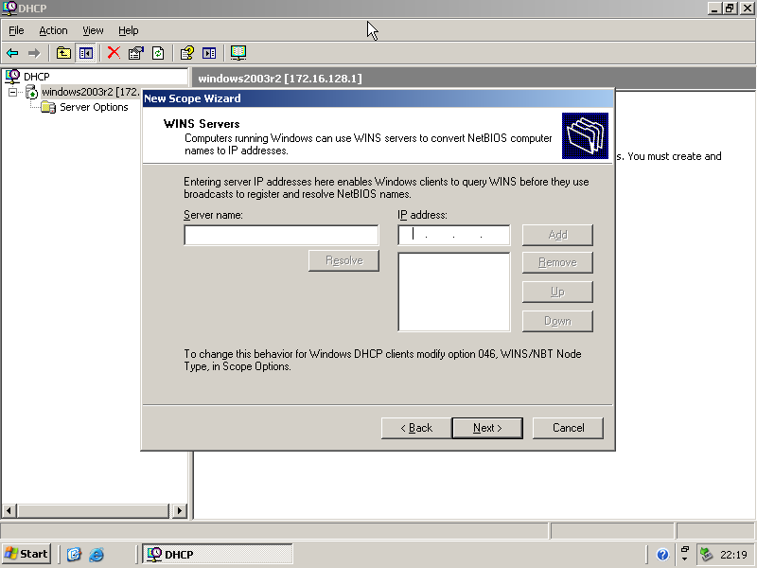Go Back in the New Scope Wizard
The height and width of the screenshot is (568, 757).
pyautogui.click(x=415, y=428)
